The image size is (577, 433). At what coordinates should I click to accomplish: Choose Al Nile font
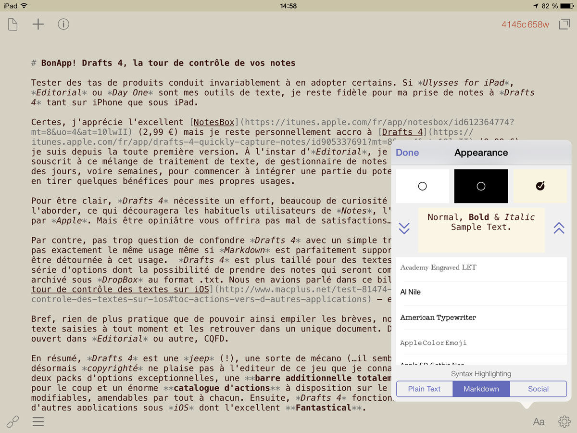[x=481, y=293]
